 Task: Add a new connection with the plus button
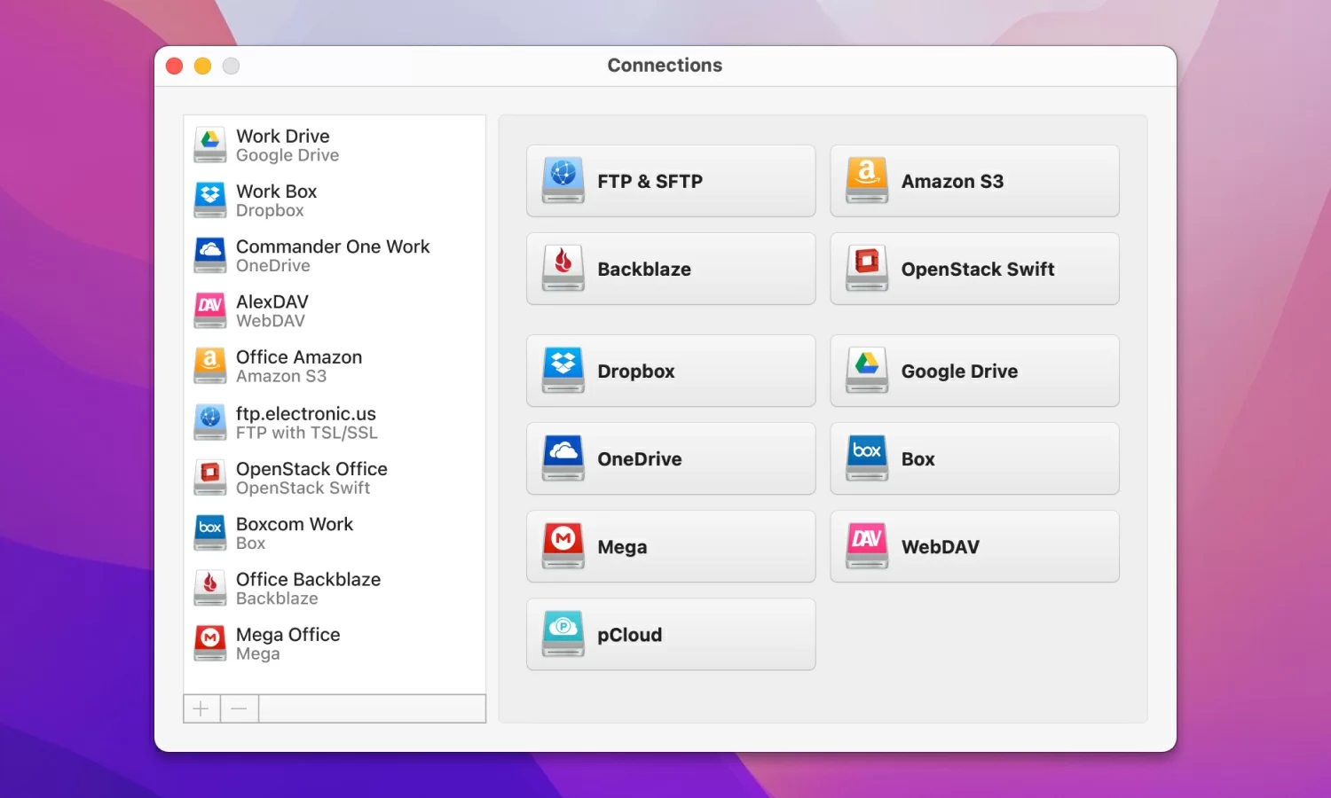201,708
